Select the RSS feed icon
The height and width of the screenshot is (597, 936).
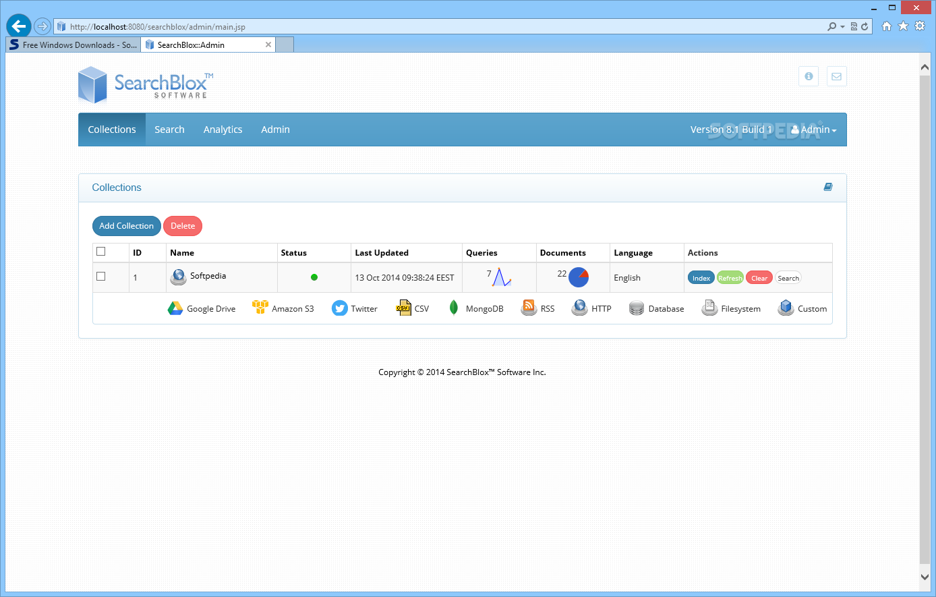click(x=529, y=308)
